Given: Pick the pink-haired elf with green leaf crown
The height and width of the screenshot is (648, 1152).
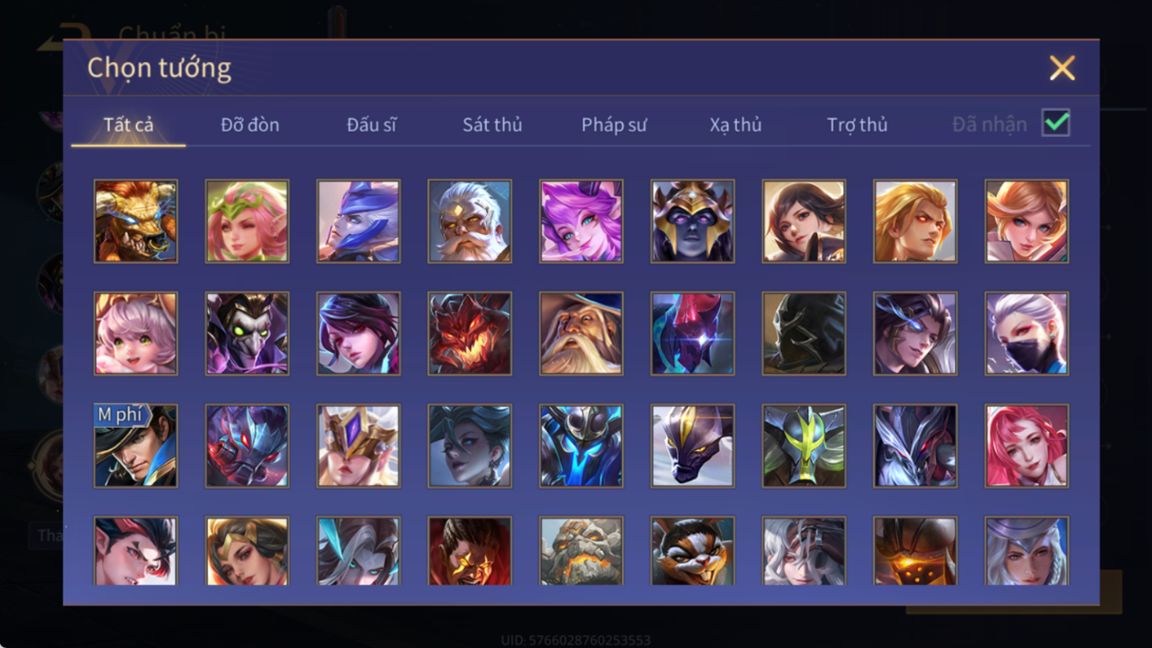Looking at the screenshot, I should coord(247,221).
